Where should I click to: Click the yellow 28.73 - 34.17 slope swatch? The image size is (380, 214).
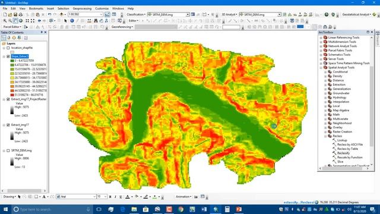[12, 78]
